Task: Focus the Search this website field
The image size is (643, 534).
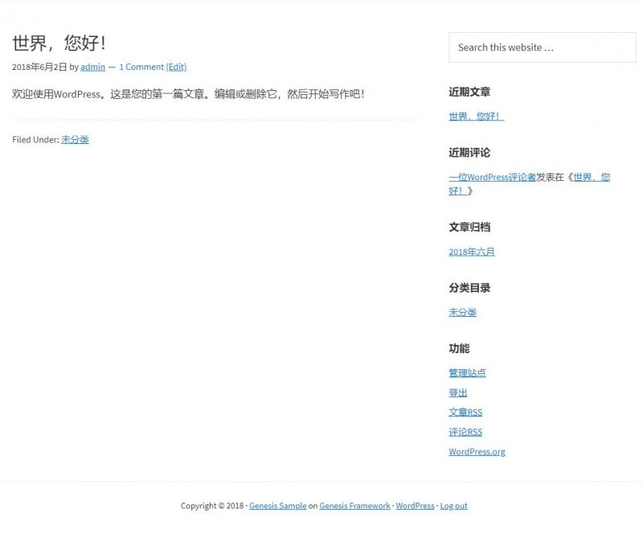Action: point(542,47)
